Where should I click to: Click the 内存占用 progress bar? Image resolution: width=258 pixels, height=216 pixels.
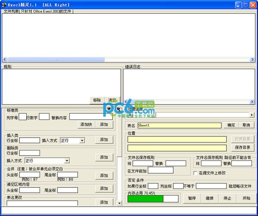[x=153, y=199]
